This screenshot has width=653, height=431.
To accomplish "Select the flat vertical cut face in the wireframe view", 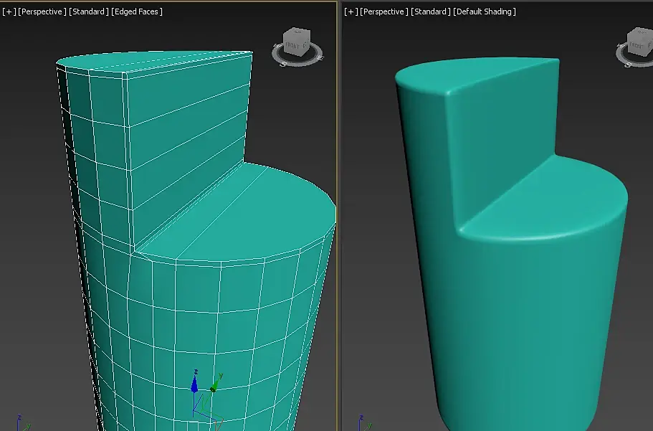I will 186,143.
